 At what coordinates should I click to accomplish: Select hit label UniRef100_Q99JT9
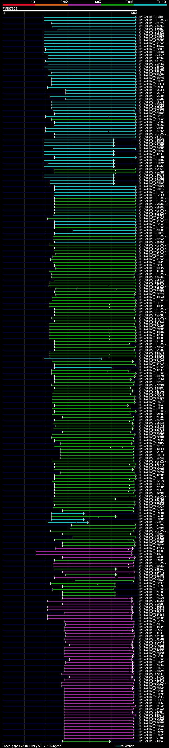point(151,189)
